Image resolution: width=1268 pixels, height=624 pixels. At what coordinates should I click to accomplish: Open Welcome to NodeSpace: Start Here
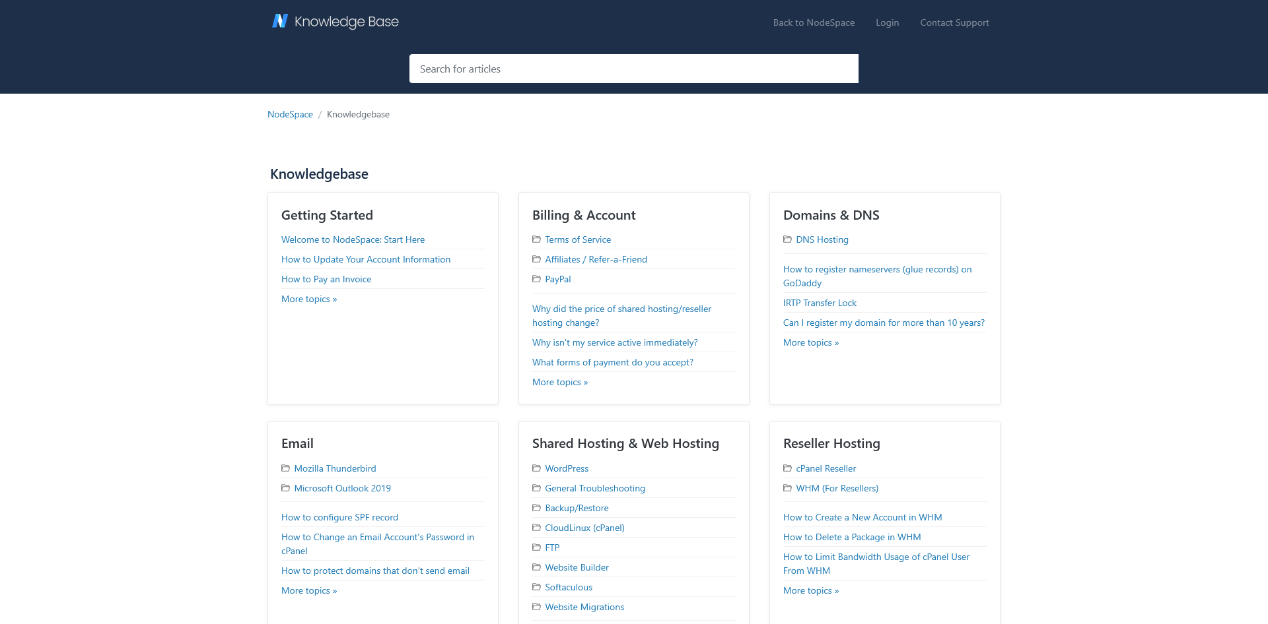(x=353, y=239)
